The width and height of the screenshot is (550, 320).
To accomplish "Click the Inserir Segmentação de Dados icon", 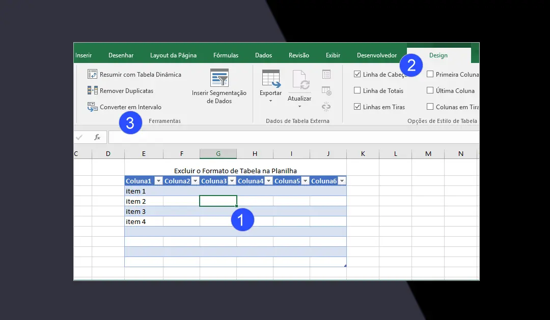I will point(219,78).
